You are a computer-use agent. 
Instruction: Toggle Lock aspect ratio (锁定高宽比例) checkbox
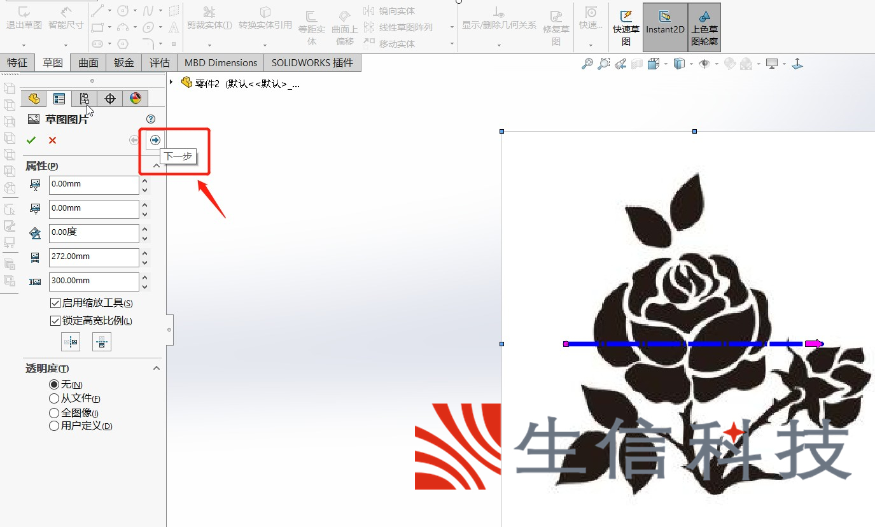pos(55,321)
